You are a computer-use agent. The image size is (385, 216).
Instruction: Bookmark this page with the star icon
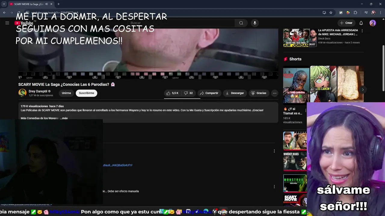tap(331, 13)
